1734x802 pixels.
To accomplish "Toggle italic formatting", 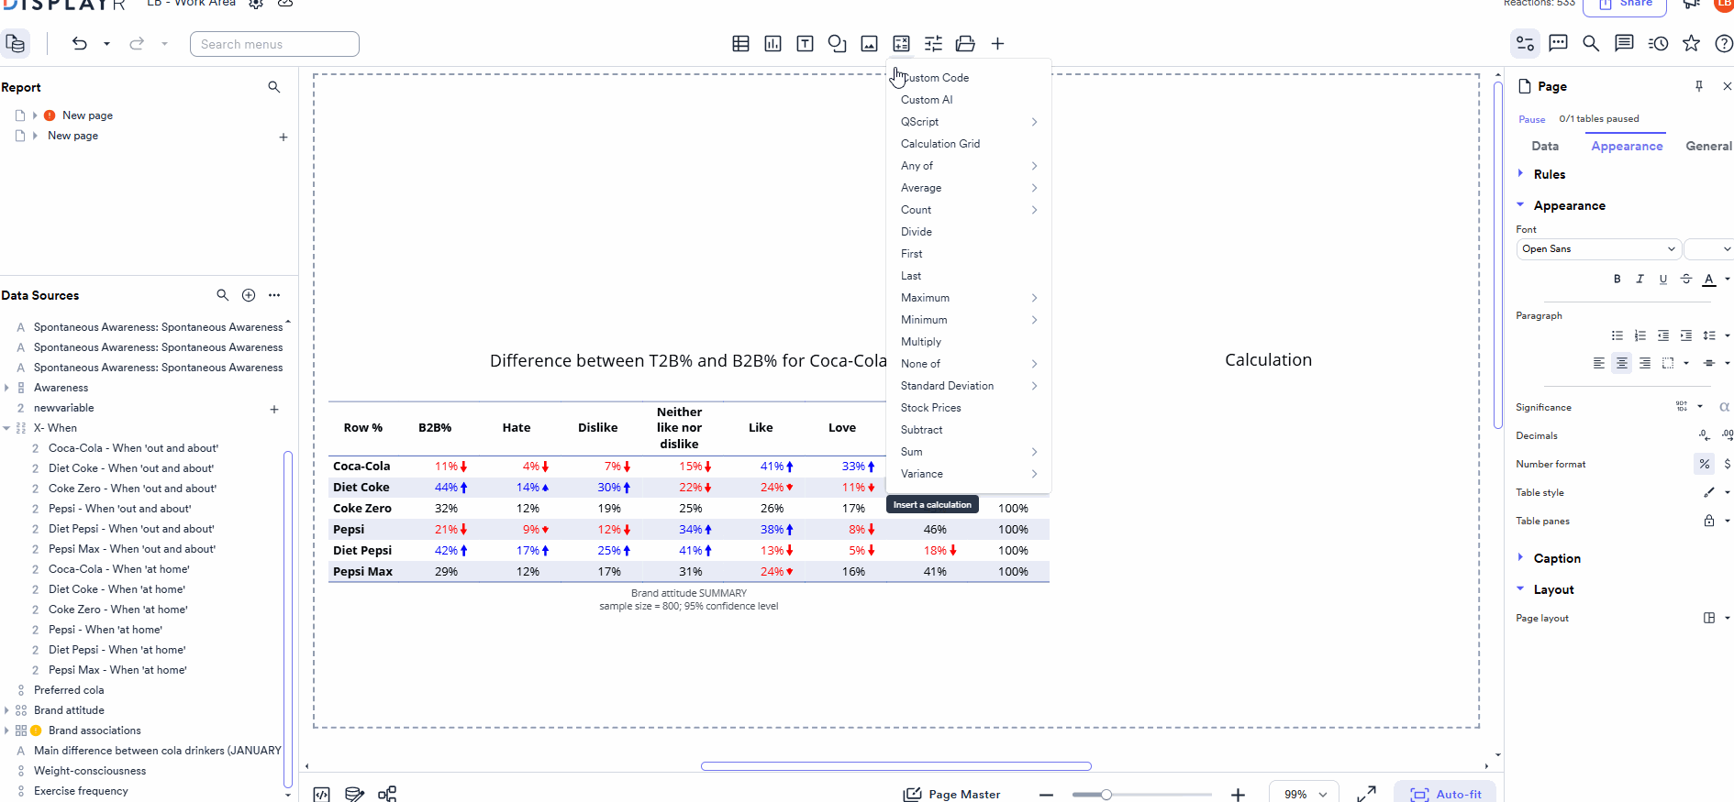I will point(1640,279).
